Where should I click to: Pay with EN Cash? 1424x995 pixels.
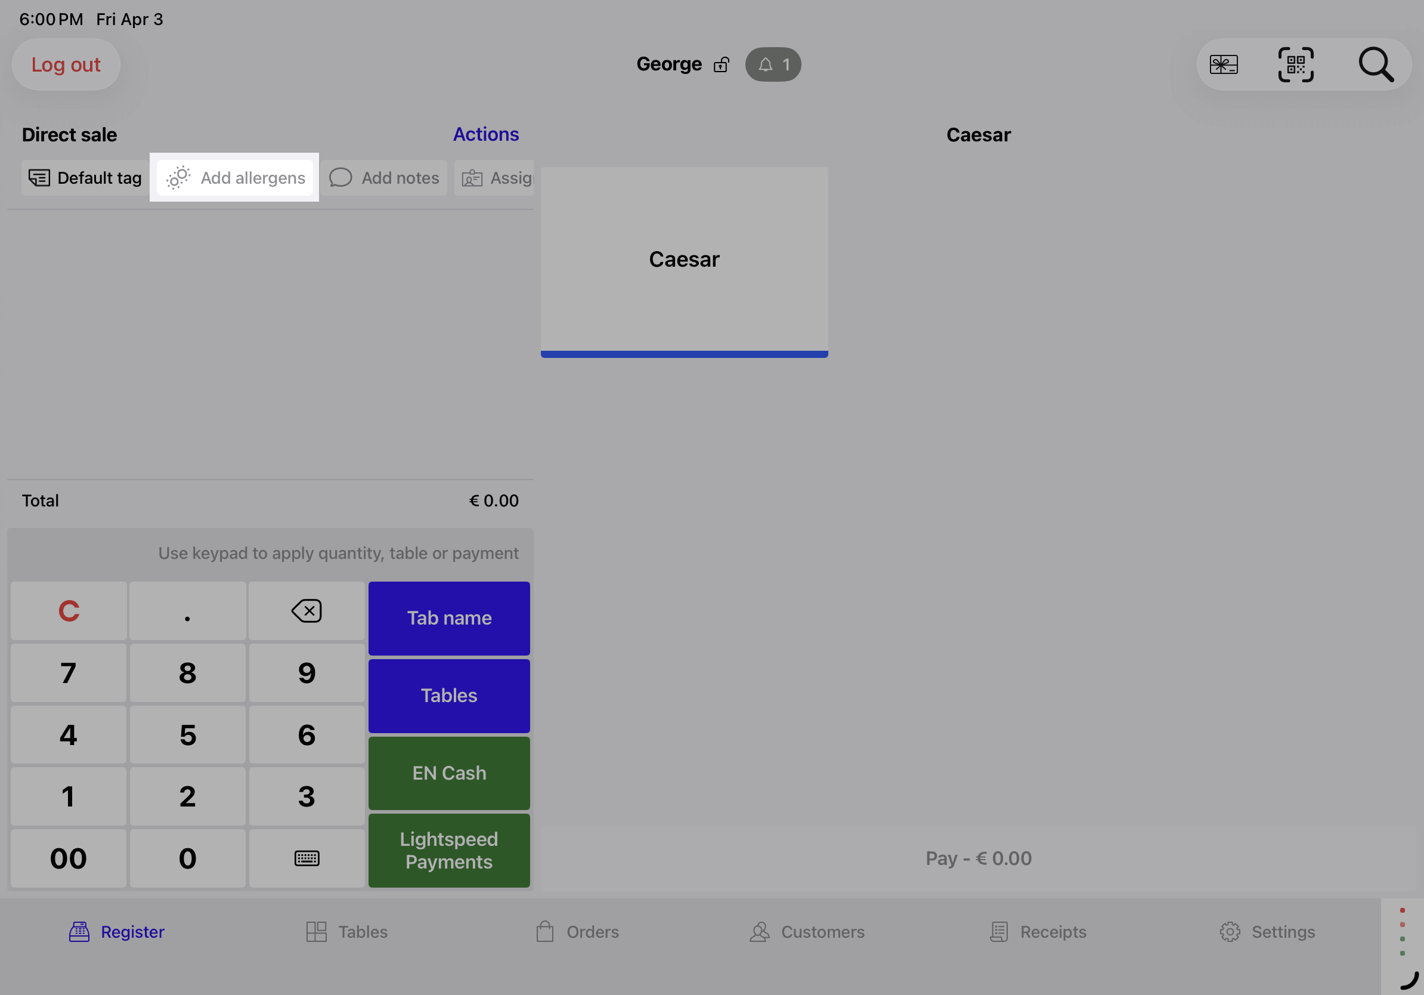coord(449,773)
